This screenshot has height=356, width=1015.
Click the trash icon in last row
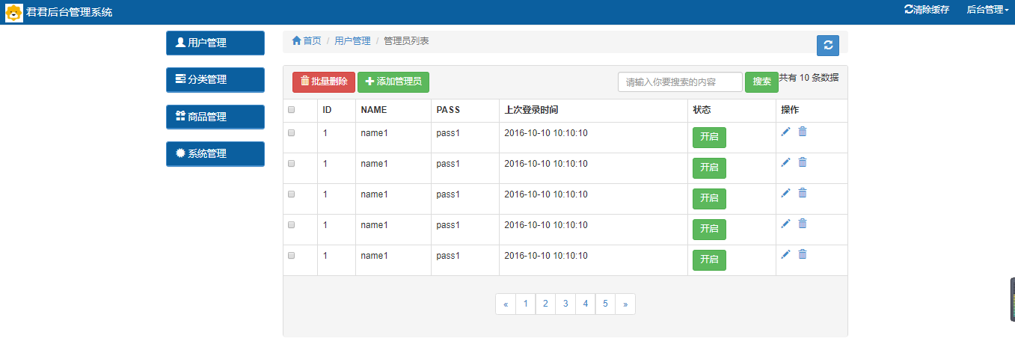click(x=803, y=254)
